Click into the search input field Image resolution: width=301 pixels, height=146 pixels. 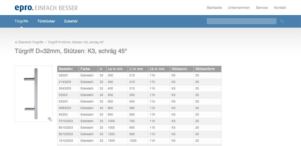tap(241, 21)
